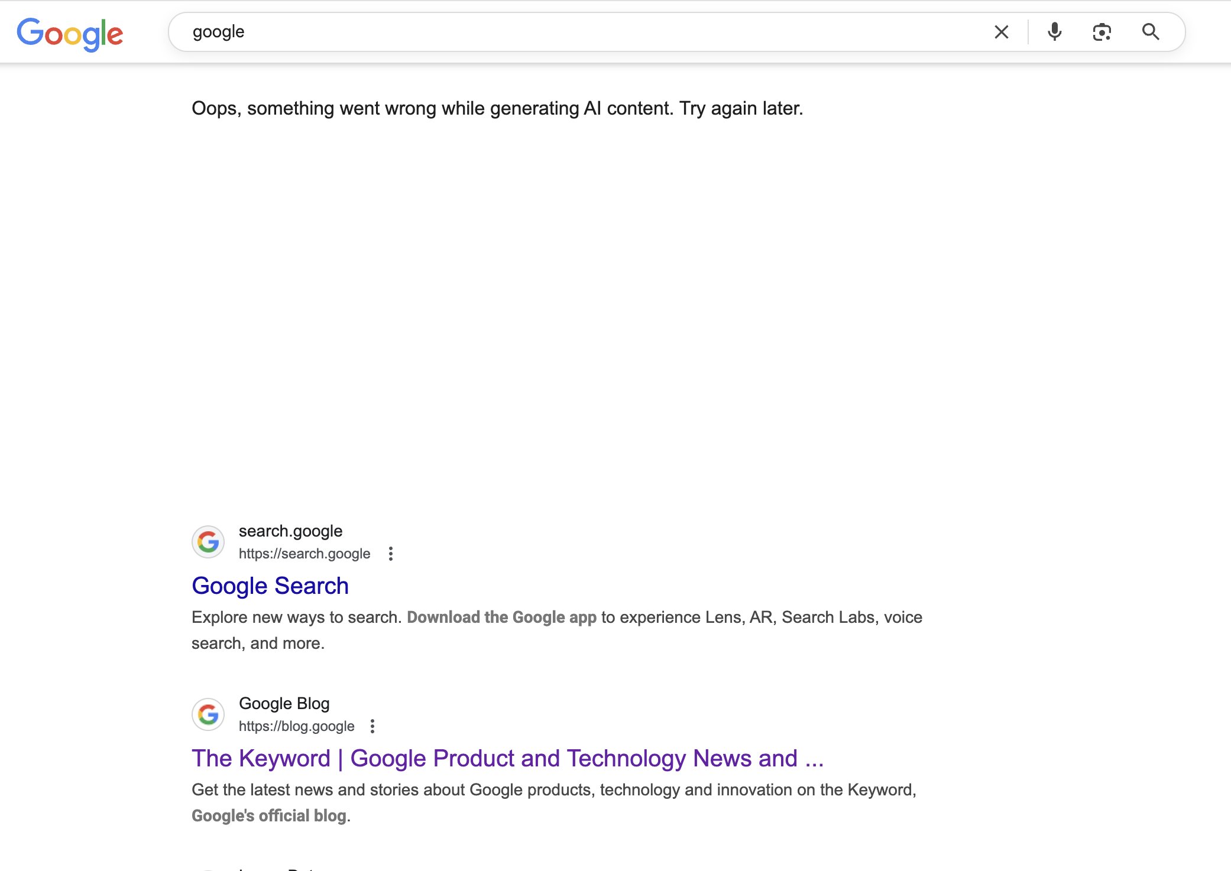Clear the search box with X
This screenshot has height=871, width=1231.
tap(1001, 32)
